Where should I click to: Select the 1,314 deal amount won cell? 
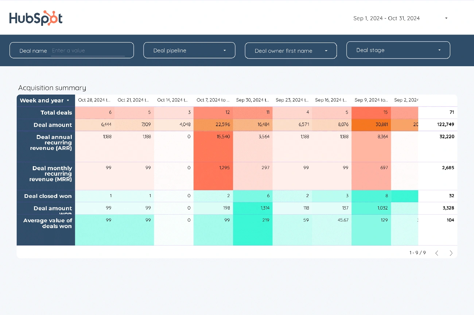tap(263, 208)
